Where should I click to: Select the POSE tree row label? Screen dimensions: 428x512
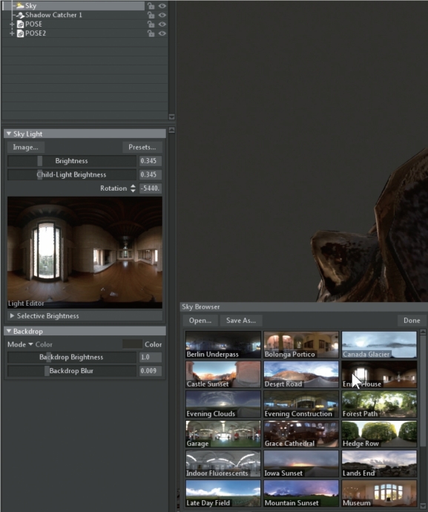tap(33, 24)
